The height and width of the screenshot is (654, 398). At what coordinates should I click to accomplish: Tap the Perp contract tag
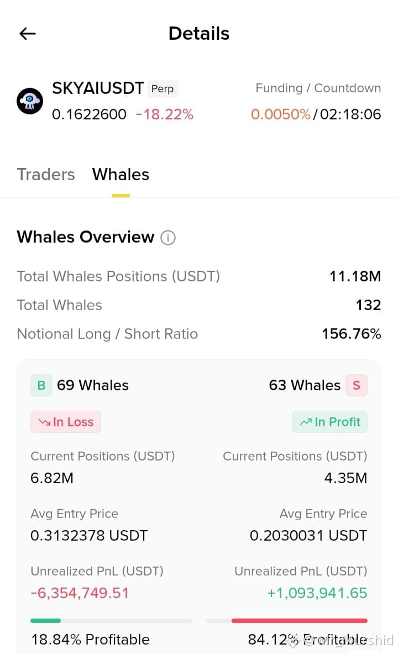pyautogui.click(x=163, y=89)
